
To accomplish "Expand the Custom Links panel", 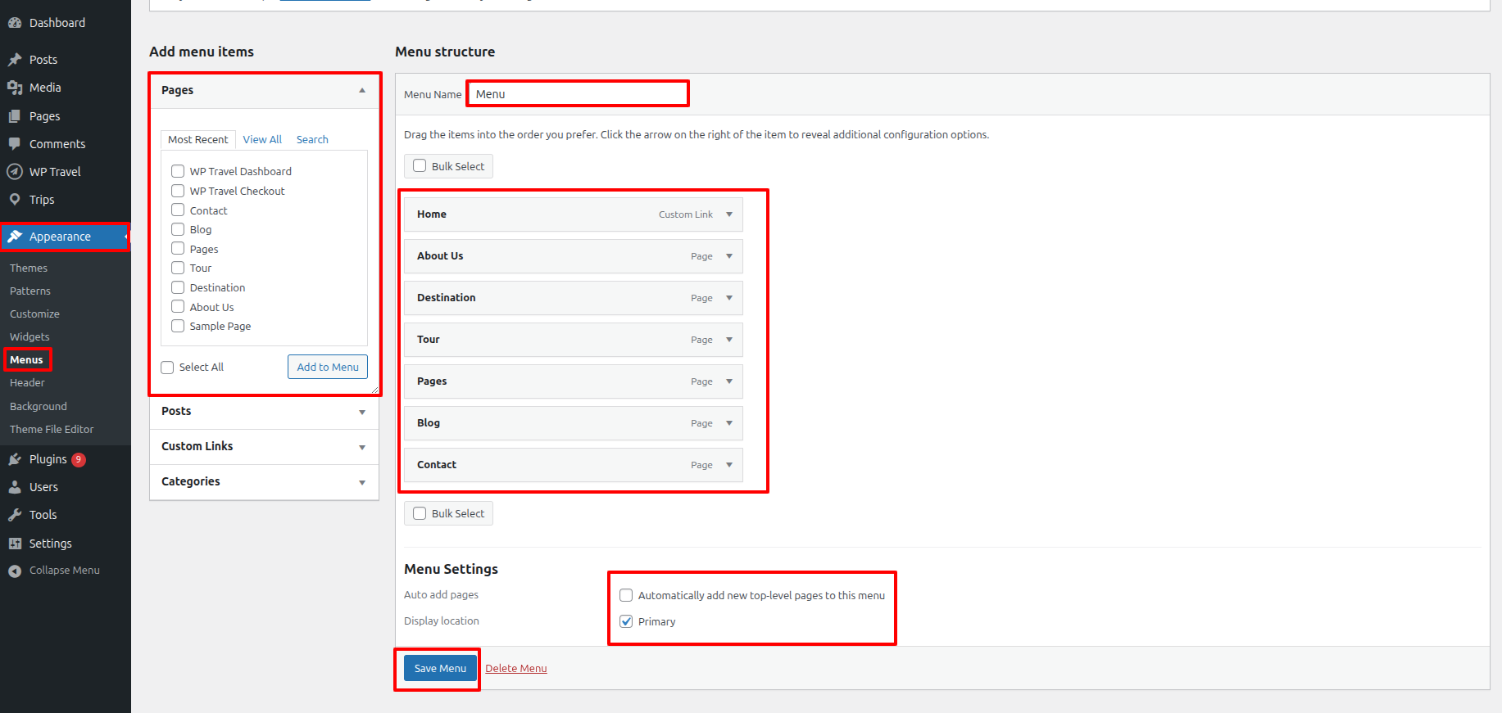I will [x=362, y=447].
